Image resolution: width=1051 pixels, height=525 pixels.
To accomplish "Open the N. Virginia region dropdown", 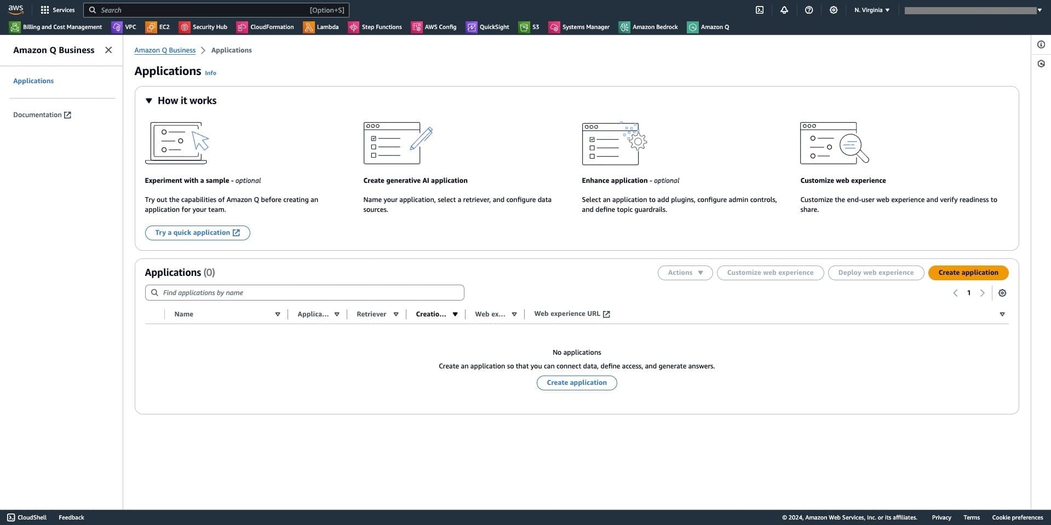I will [872, 10].
